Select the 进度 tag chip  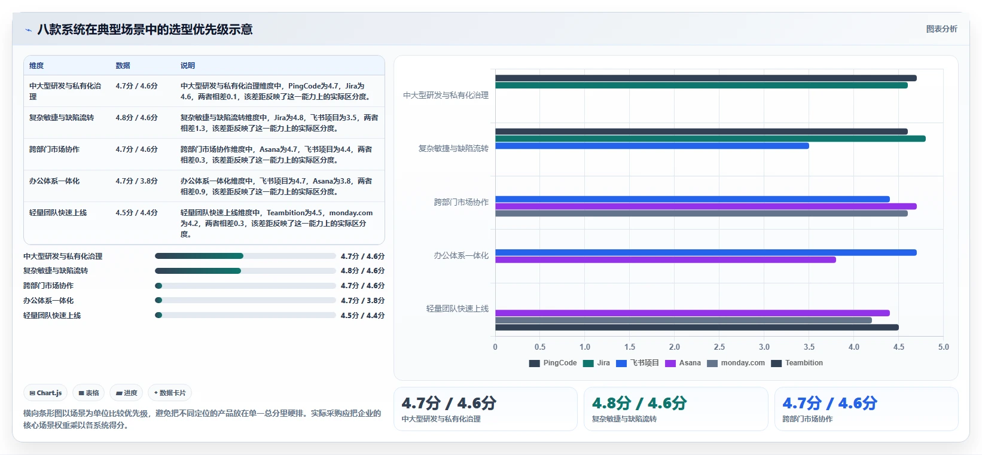[126, 393]
